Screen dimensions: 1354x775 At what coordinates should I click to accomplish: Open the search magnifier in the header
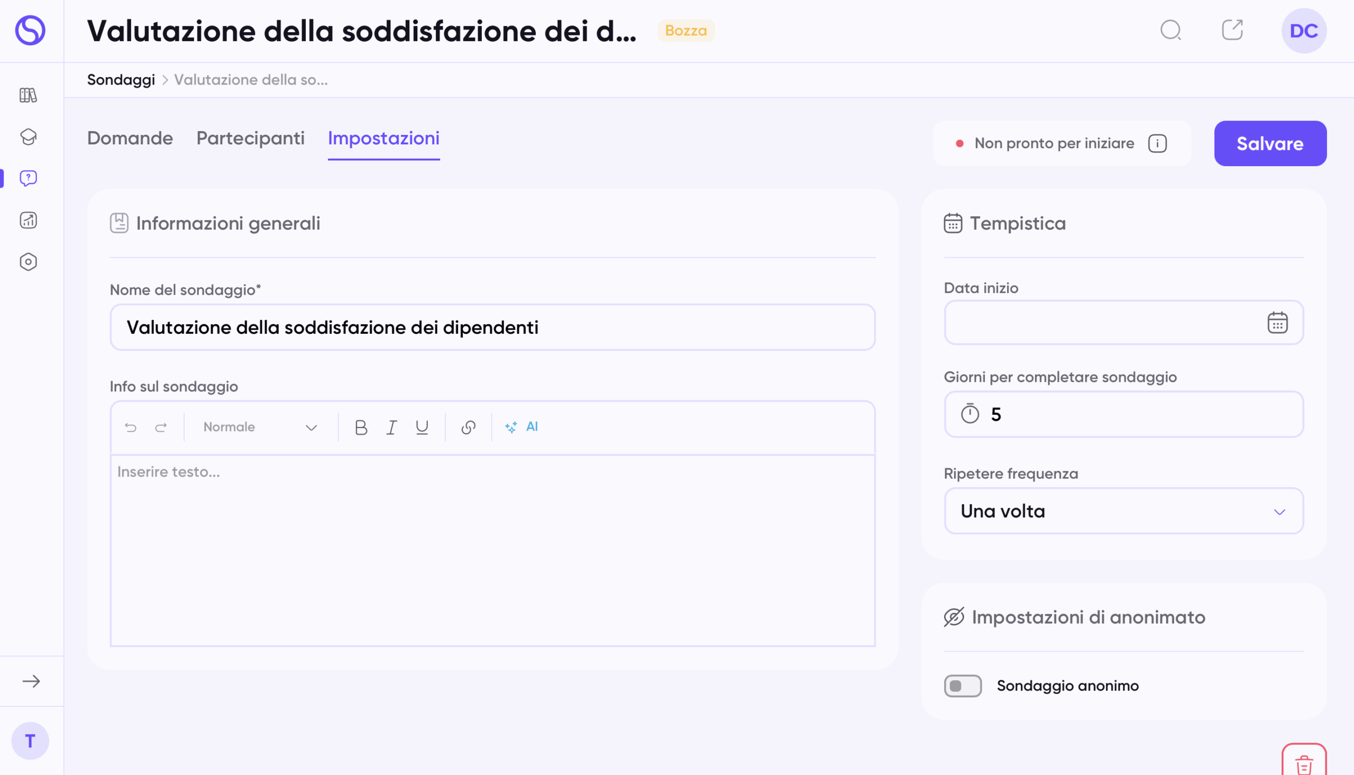point(1170,30)
